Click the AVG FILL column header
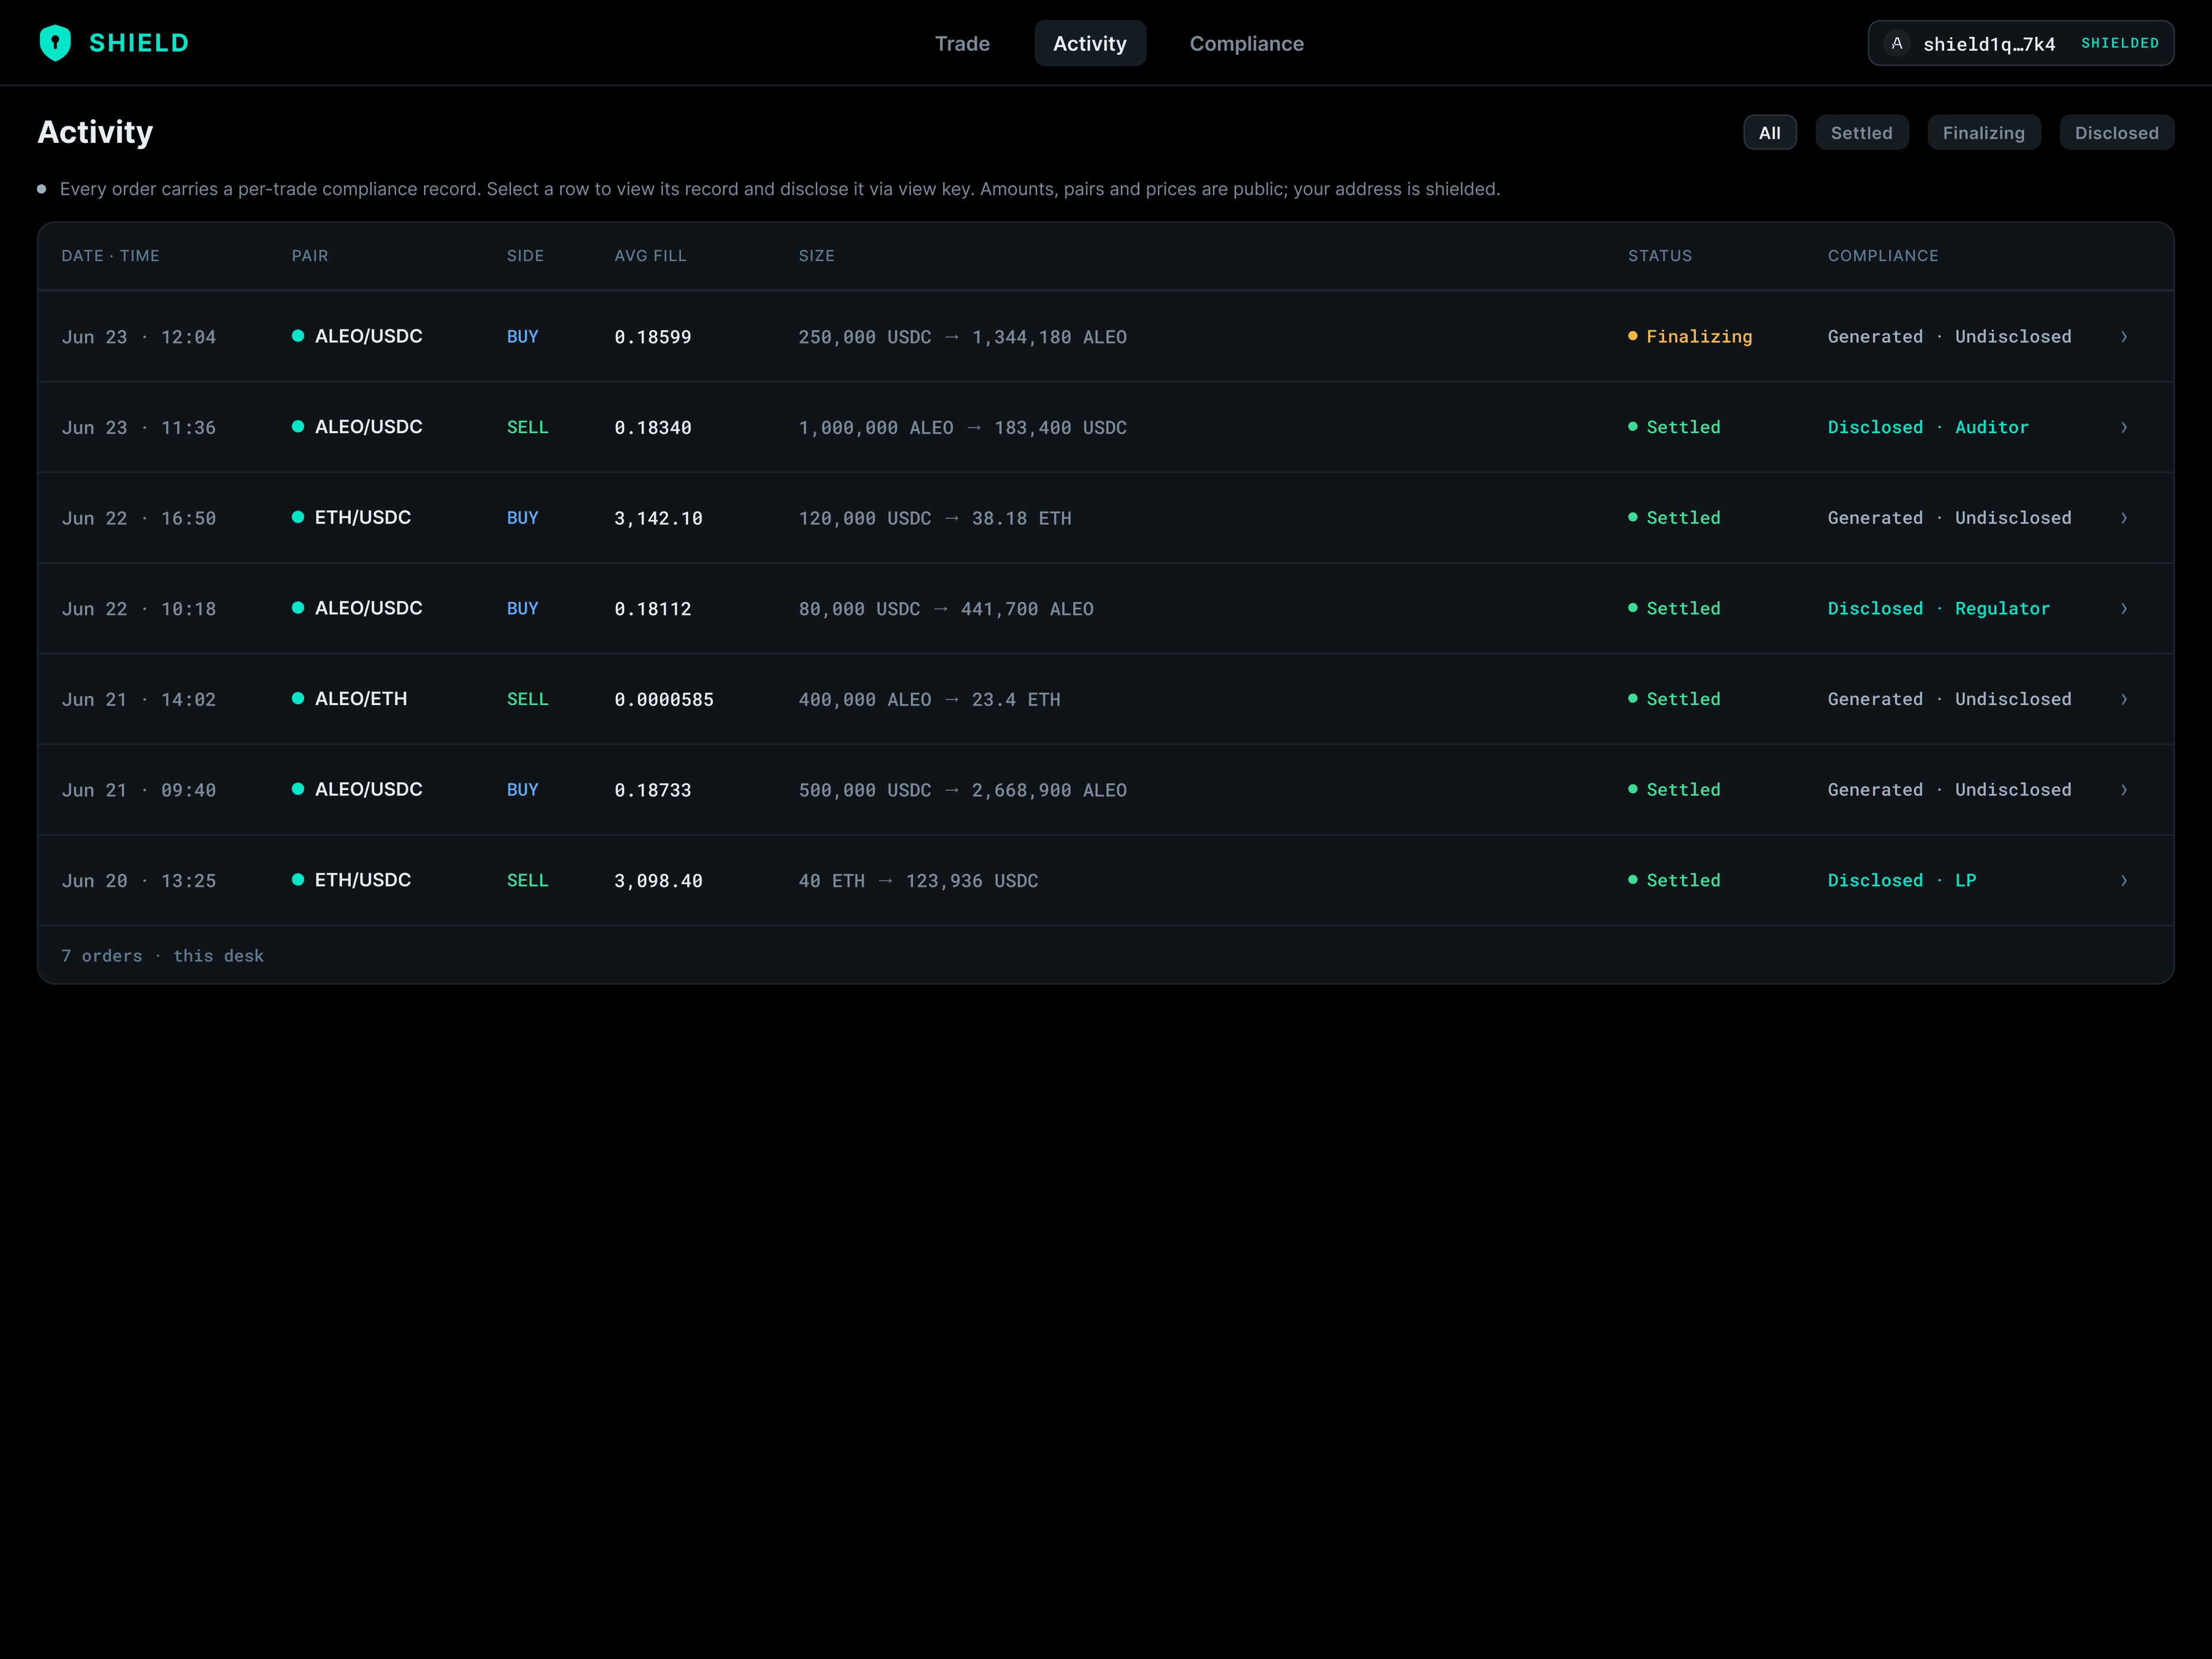This screenshot has height=1659, width=2212. (x=650, y=256)
